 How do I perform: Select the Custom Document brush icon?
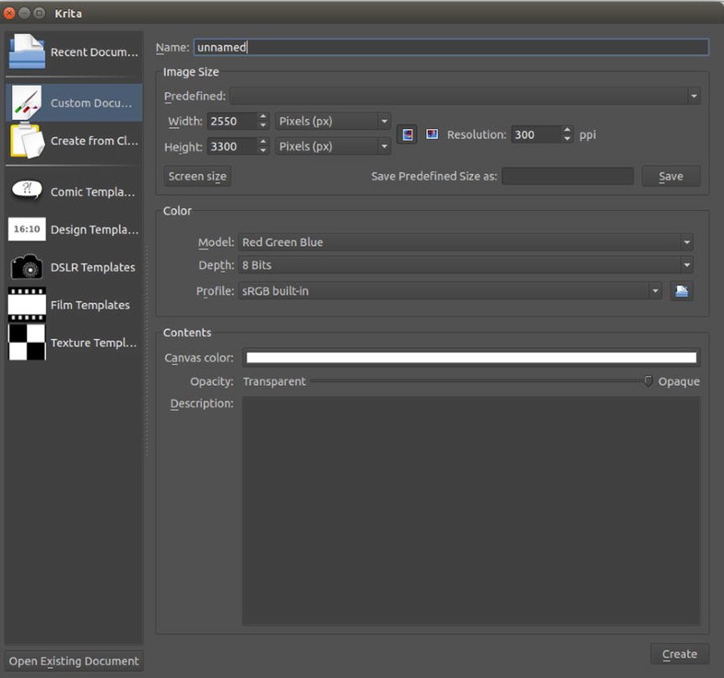coord(27,102)
